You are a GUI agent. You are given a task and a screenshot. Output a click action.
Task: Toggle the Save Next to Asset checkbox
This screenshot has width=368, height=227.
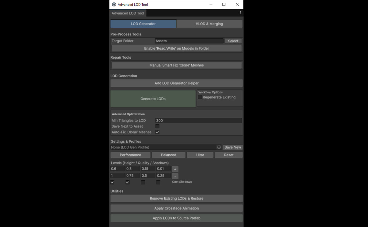(157, 126)
